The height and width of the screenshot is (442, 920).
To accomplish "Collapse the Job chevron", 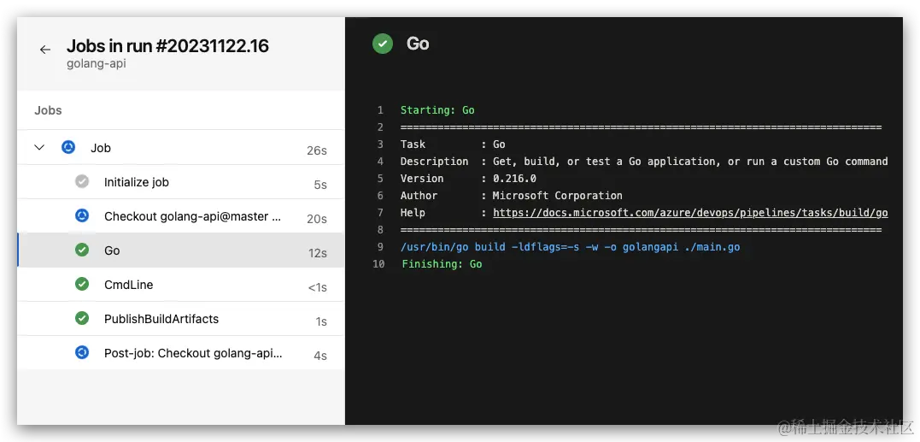I will (39, 148).
